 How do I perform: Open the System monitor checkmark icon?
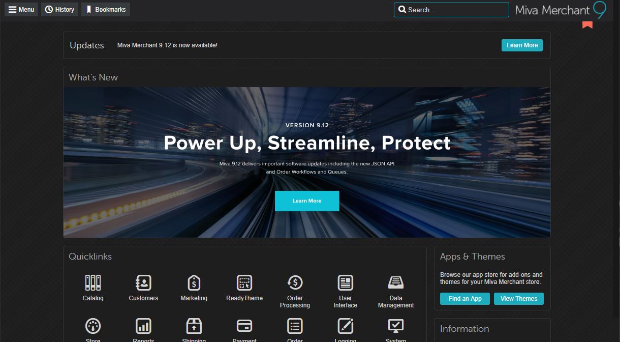[x=396, y=326]
